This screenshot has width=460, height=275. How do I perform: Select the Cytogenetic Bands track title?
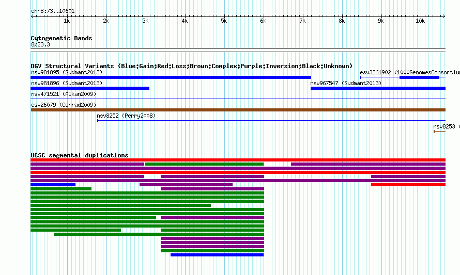(x=62, y=38)
